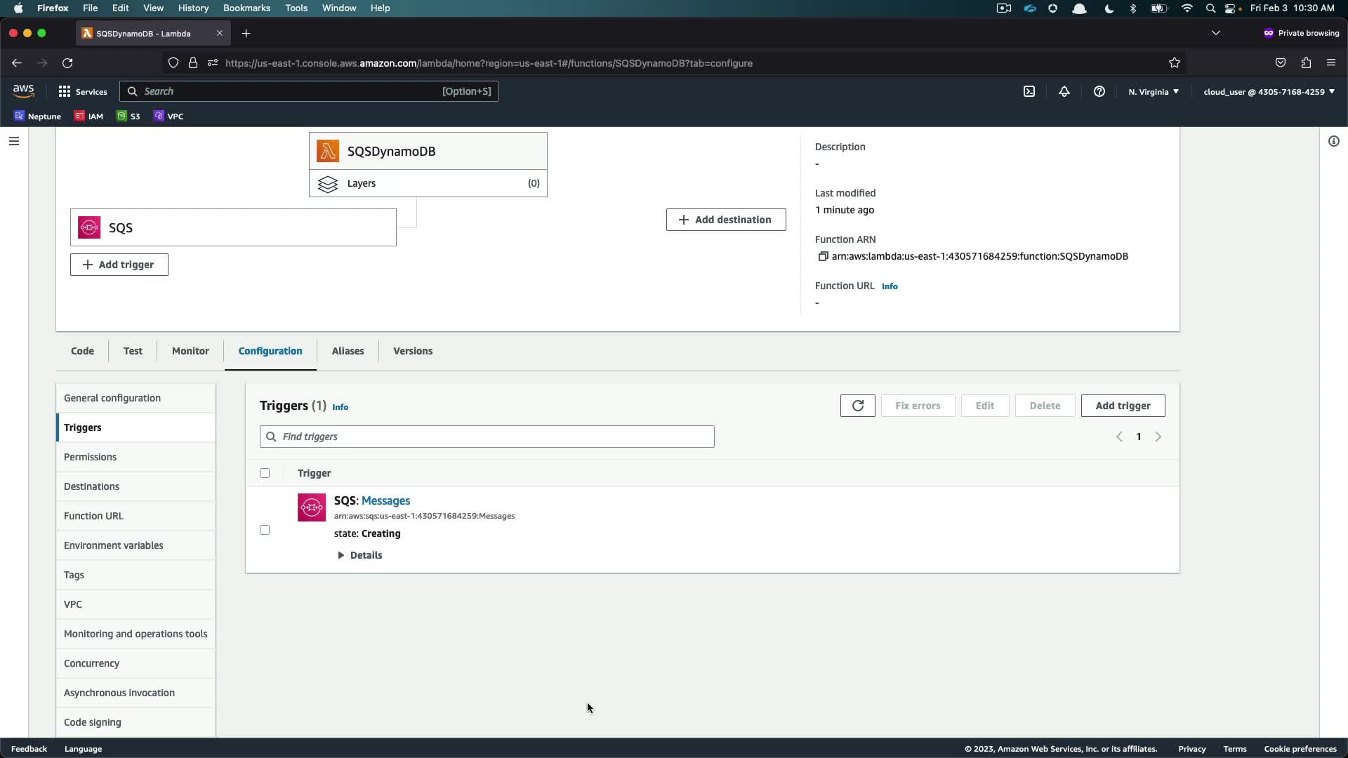
Task: Select Permissions in configuration sidebar
Action: coord(90,457)
